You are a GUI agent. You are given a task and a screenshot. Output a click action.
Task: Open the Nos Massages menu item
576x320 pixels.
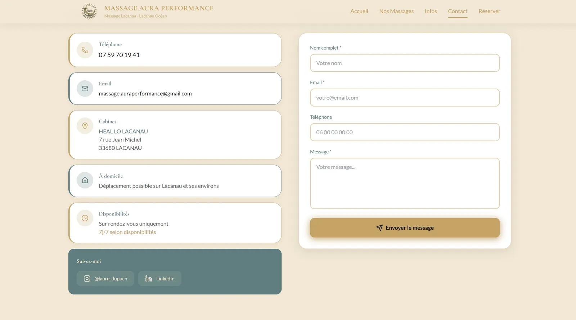[x=396, y=11]
